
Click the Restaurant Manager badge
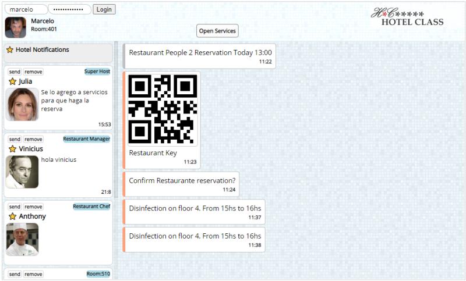tap(86, 139)
